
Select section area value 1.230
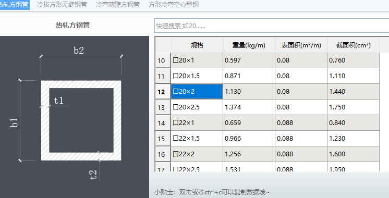[x=353, y=138]
